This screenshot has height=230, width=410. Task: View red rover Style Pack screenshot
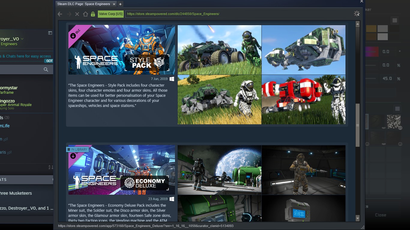coord(303,99)
